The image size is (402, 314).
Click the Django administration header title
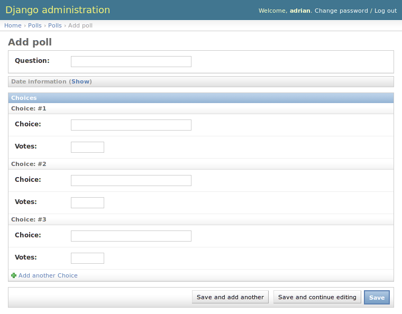click(x=58, y=10)
